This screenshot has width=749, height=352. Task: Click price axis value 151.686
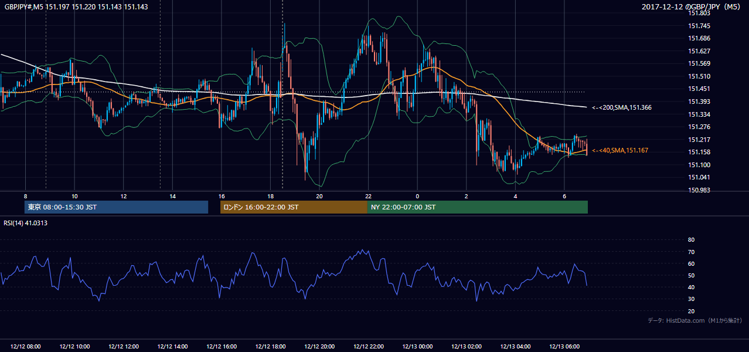coord(699,38)
